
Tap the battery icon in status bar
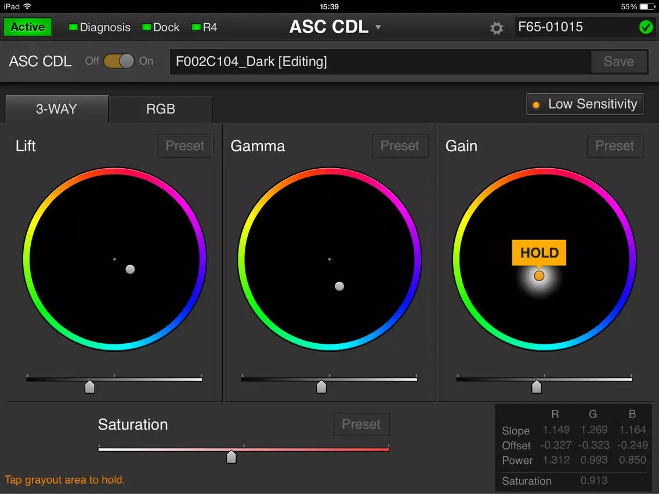[x=646, y=6]
